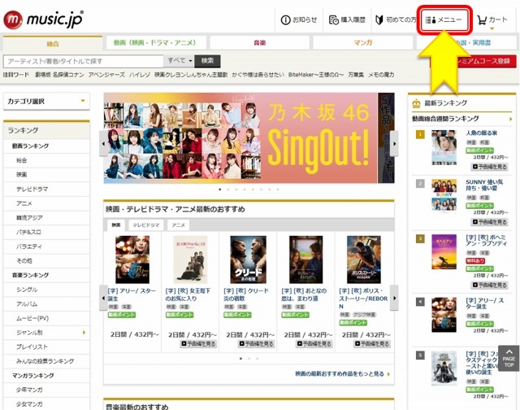
Task: Open the メニュー menu button
Action: (444, 20)
